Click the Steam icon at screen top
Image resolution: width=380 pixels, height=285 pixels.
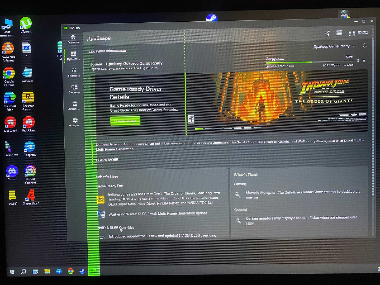[x=212, y=18]
